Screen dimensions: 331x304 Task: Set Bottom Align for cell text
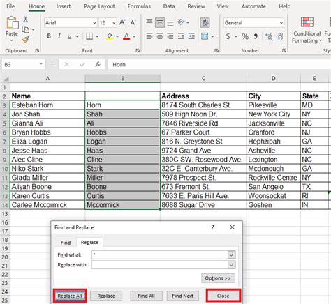click(170, 23)
